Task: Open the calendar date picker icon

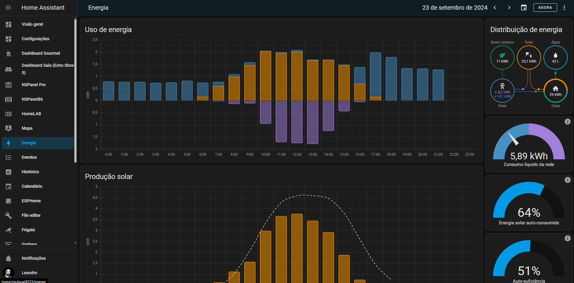Action: click(524, 8)
